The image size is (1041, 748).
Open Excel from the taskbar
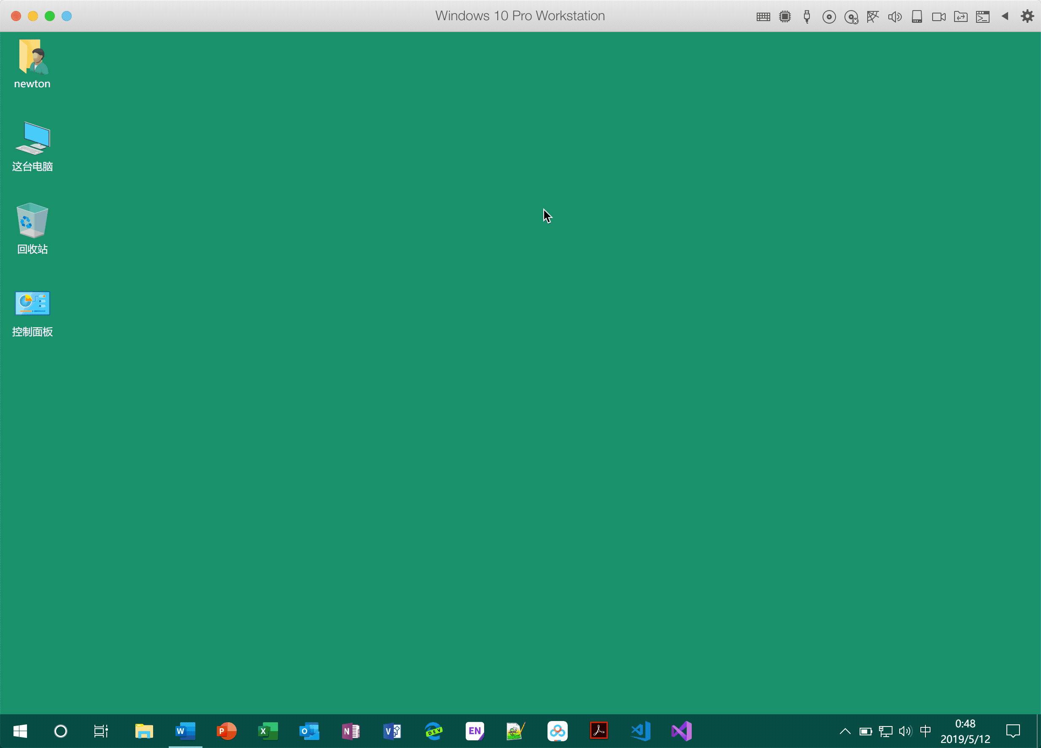click(x=268, y=731)
